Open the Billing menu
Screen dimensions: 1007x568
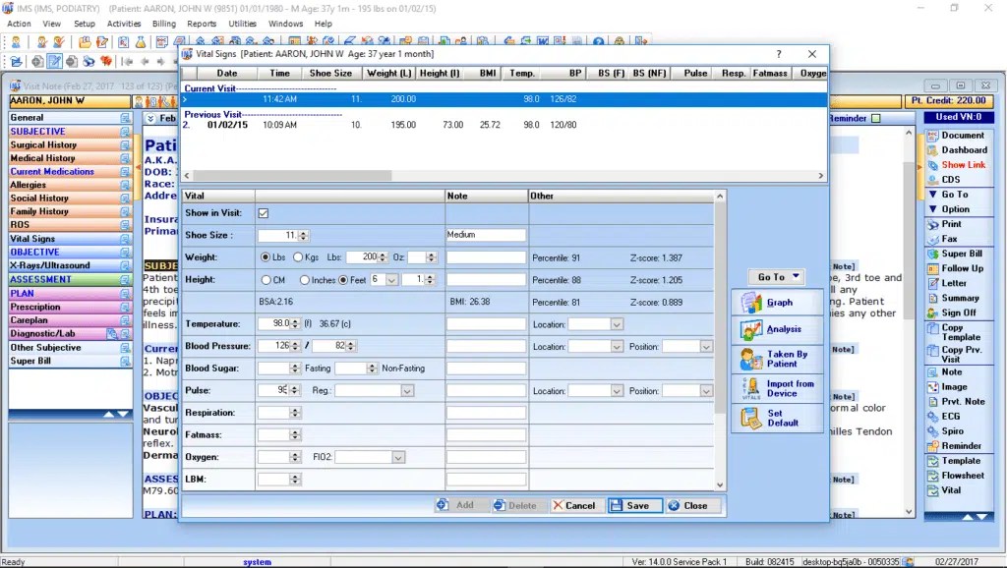tap(164, 24)
